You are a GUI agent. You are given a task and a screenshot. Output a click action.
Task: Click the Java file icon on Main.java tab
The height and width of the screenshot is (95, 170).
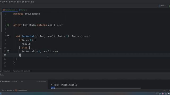(x=20, y=10)
